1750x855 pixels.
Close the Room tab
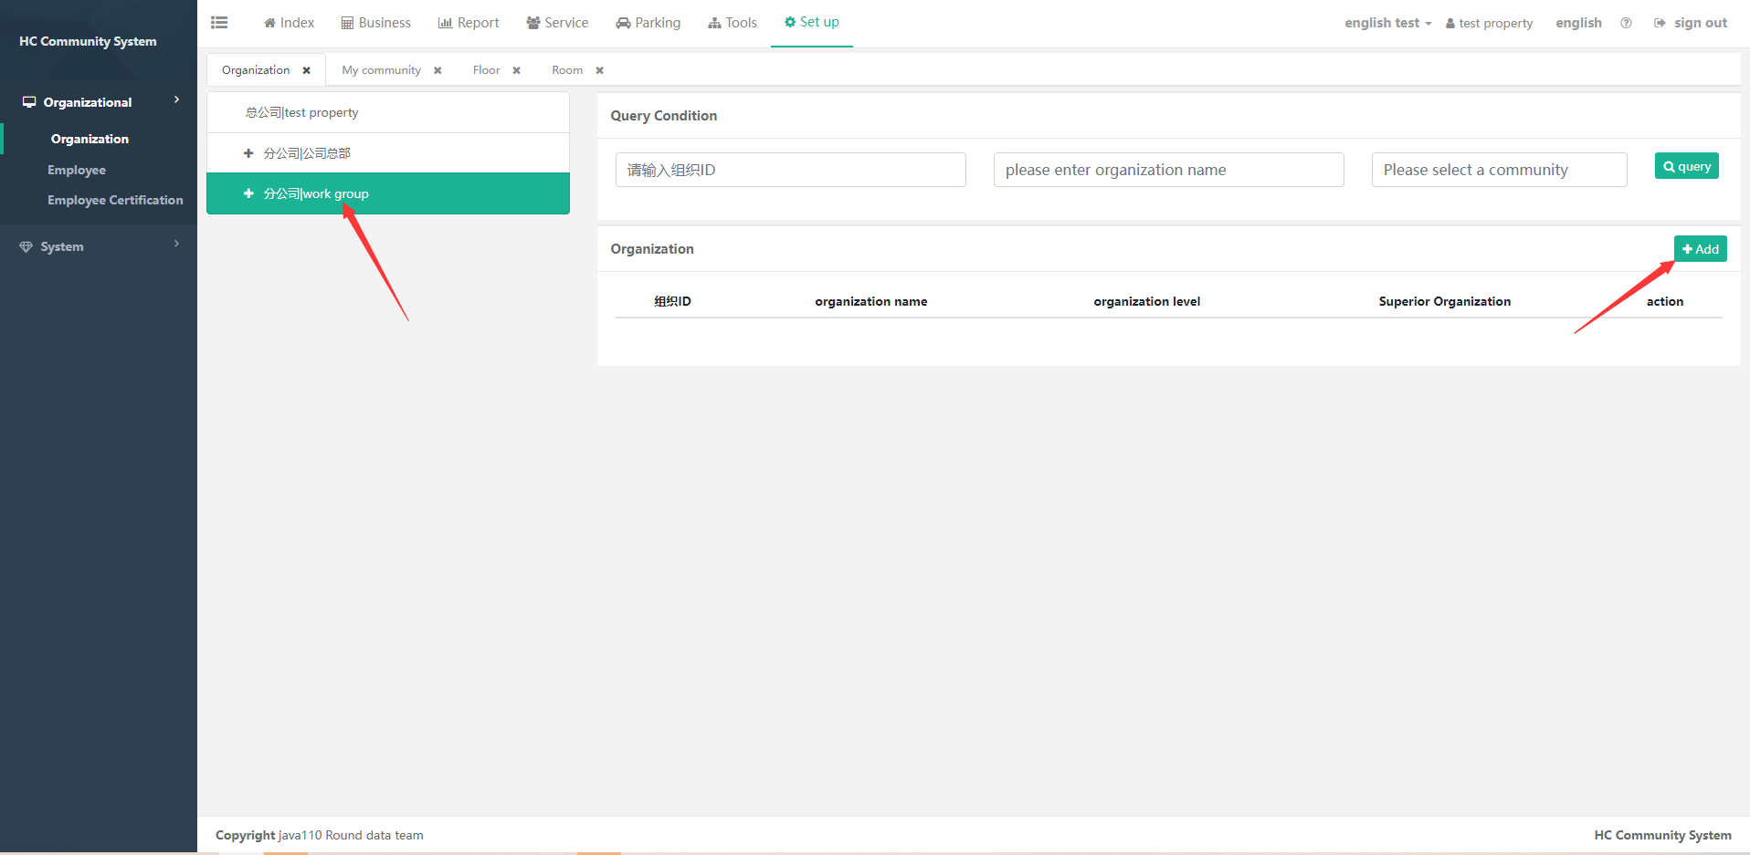(x=599, y=70)
